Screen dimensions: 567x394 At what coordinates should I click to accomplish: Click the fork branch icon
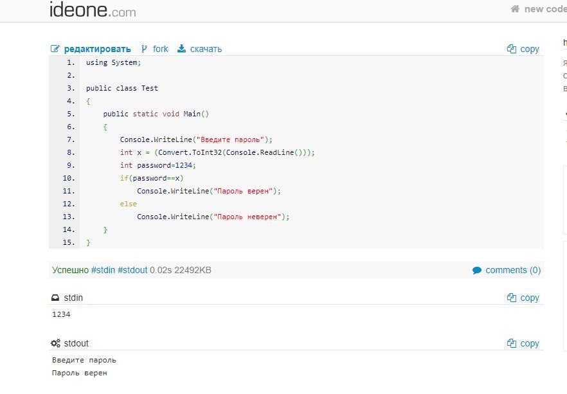click(x=145, y=49)
